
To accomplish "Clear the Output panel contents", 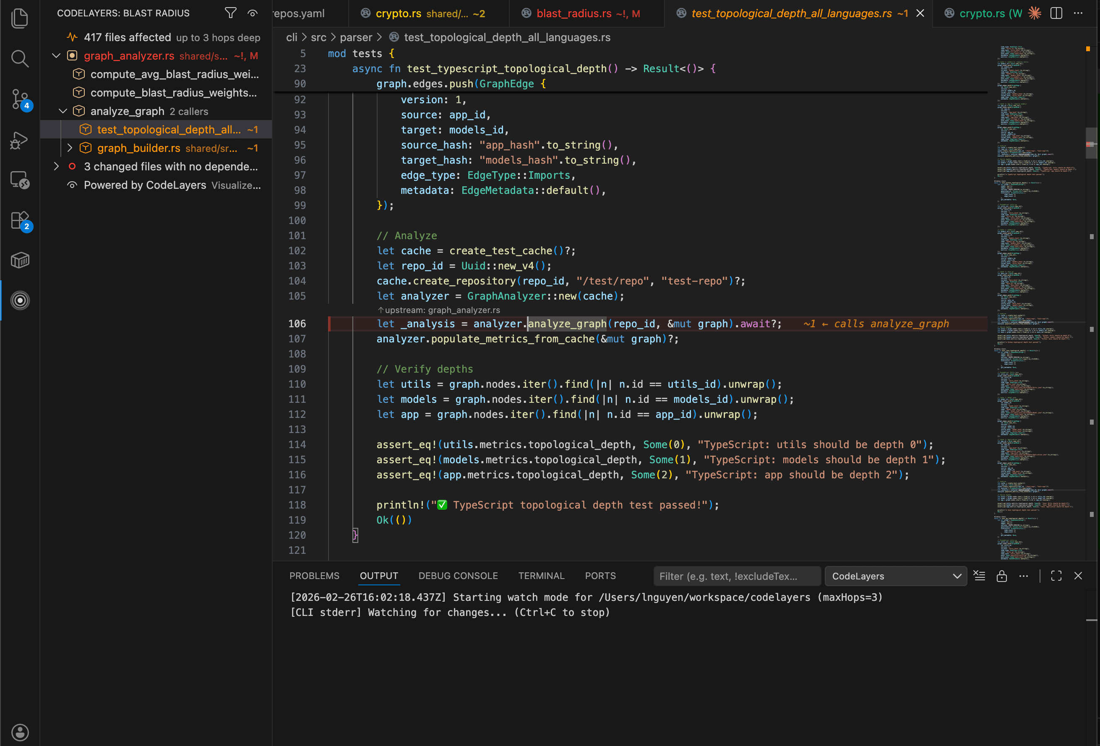I will point(979,576).
